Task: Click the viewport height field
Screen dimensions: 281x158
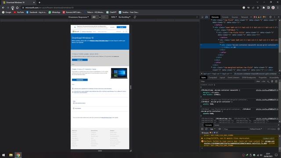Action: tap(104, 17)
